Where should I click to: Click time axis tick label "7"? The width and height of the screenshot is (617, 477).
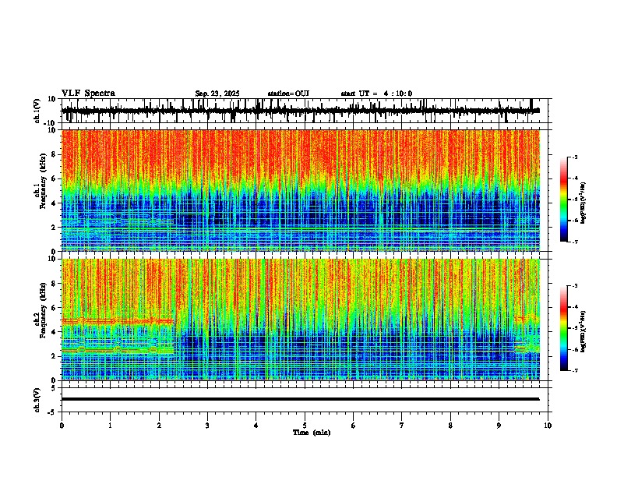click(x=402, y=426)
